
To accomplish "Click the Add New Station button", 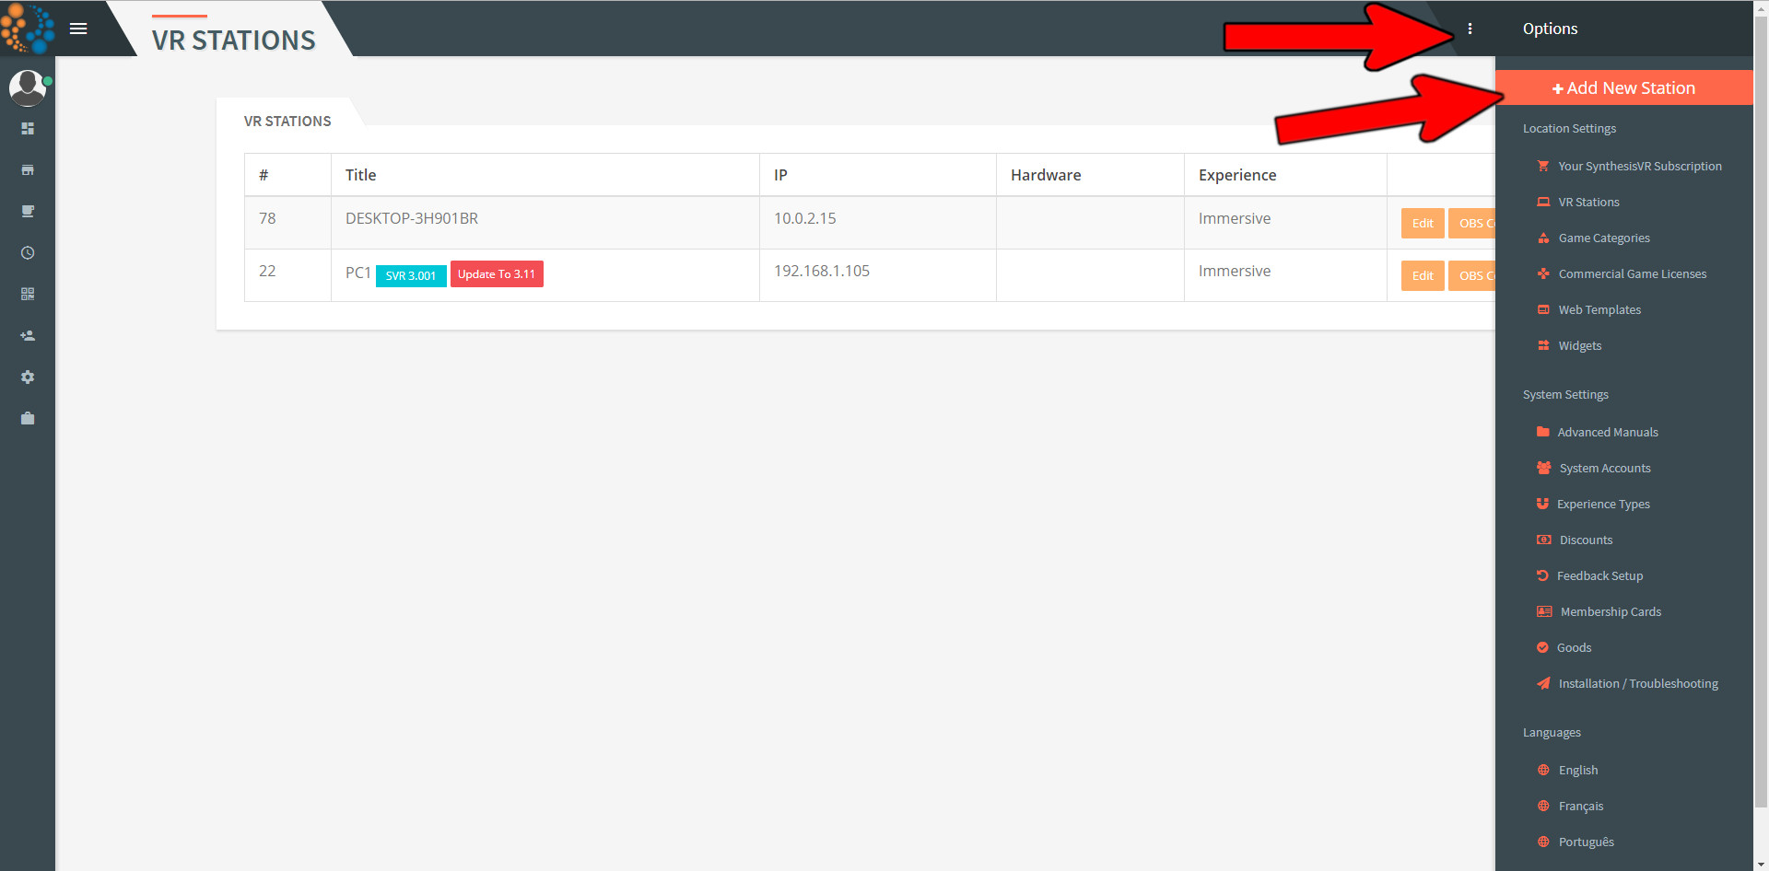I will [x=1623, y=88].
